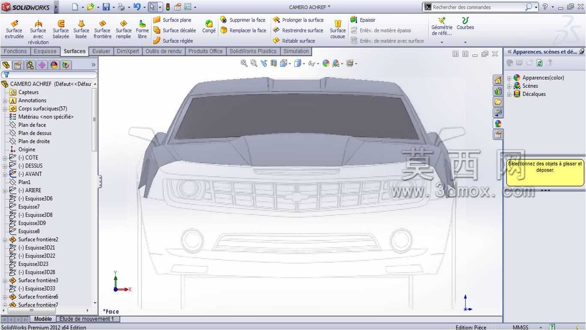Image resolution: width=586 pixels, height=330 pixels.
Task: Select the Surface décalée command
Action: (x=174, y=30)
